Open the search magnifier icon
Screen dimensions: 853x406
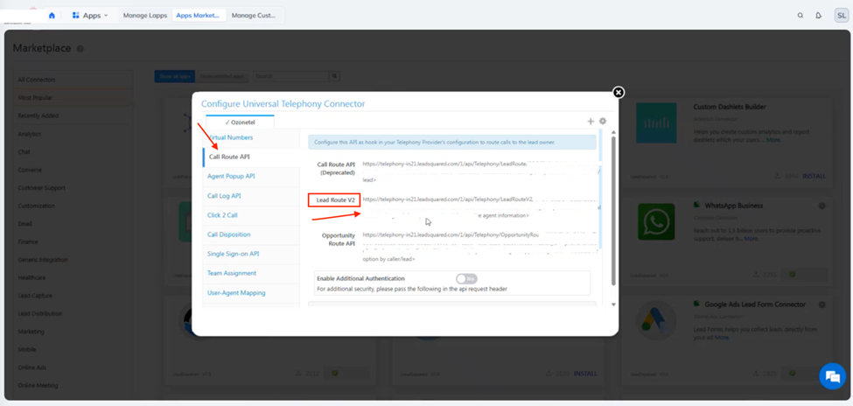click(801, 15)
